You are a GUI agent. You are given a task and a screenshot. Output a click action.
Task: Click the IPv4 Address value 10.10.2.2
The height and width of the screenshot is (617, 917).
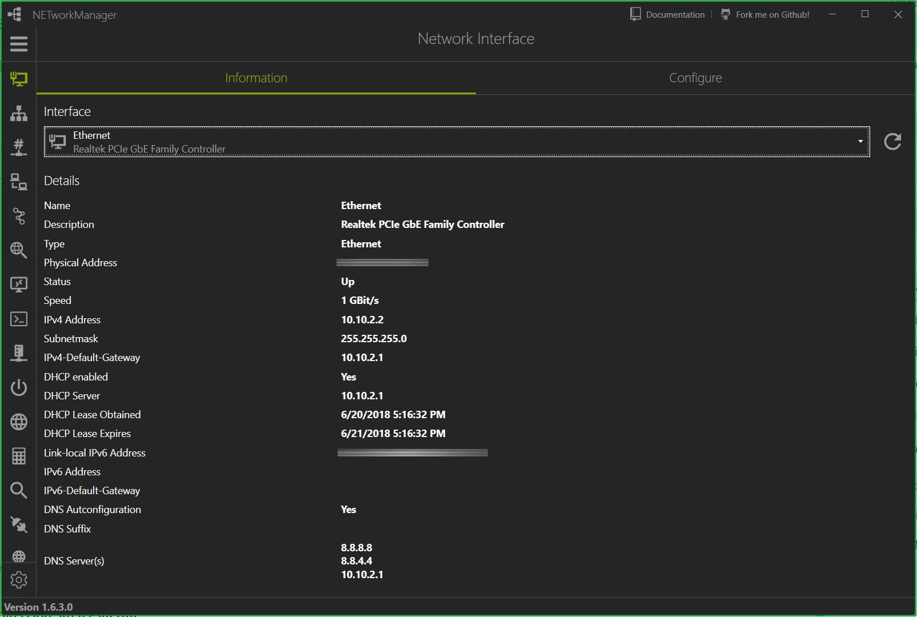tap(362, 320)
